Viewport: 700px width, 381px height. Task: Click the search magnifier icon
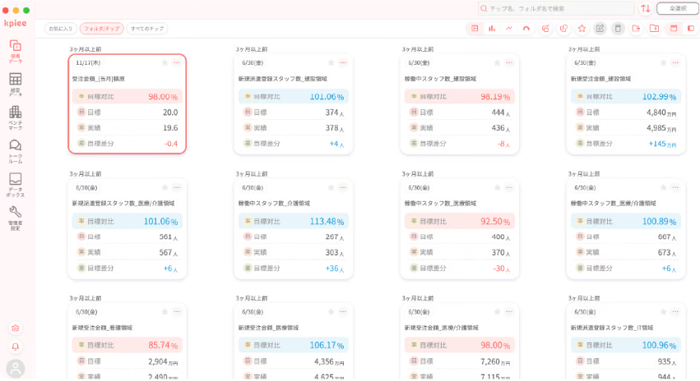pos(484,8)
